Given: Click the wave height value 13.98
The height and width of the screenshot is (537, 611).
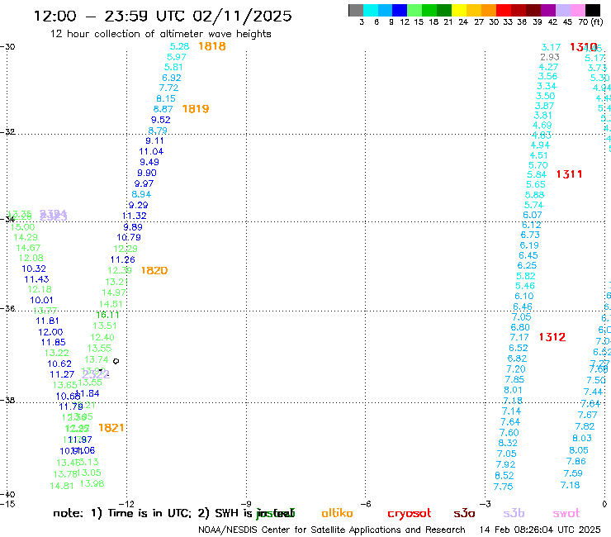Looking at the screenshot, I should point(92,483).
